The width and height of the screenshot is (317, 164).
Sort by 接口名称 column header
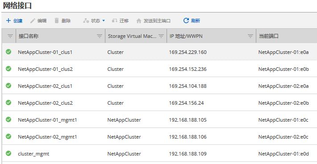click(28, 36)
